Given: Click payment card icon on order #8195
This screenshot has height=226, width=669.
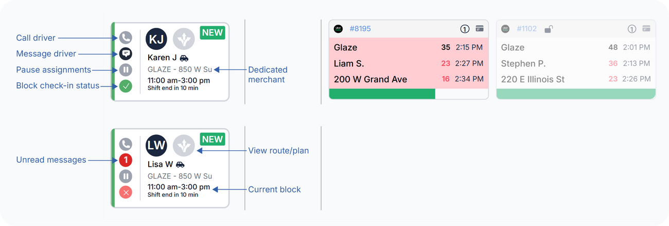Looking at the screenshot, I should (x=479, y=29).
